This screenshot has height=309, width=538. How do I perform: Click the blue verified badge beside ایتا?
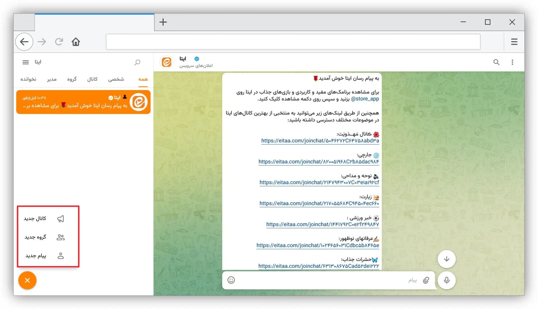click(197, 59)
